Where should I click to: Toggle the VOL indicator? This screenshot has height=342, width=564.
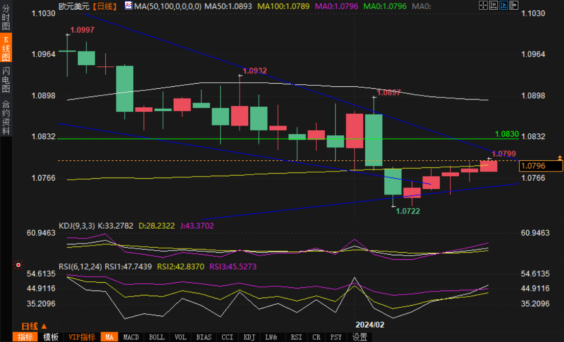pyautogui.click(x=180, y=337)
